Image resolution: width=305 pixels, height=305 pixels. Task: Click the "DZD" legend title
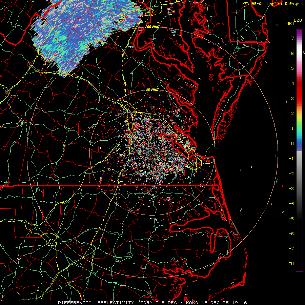[x=298, y=20]
